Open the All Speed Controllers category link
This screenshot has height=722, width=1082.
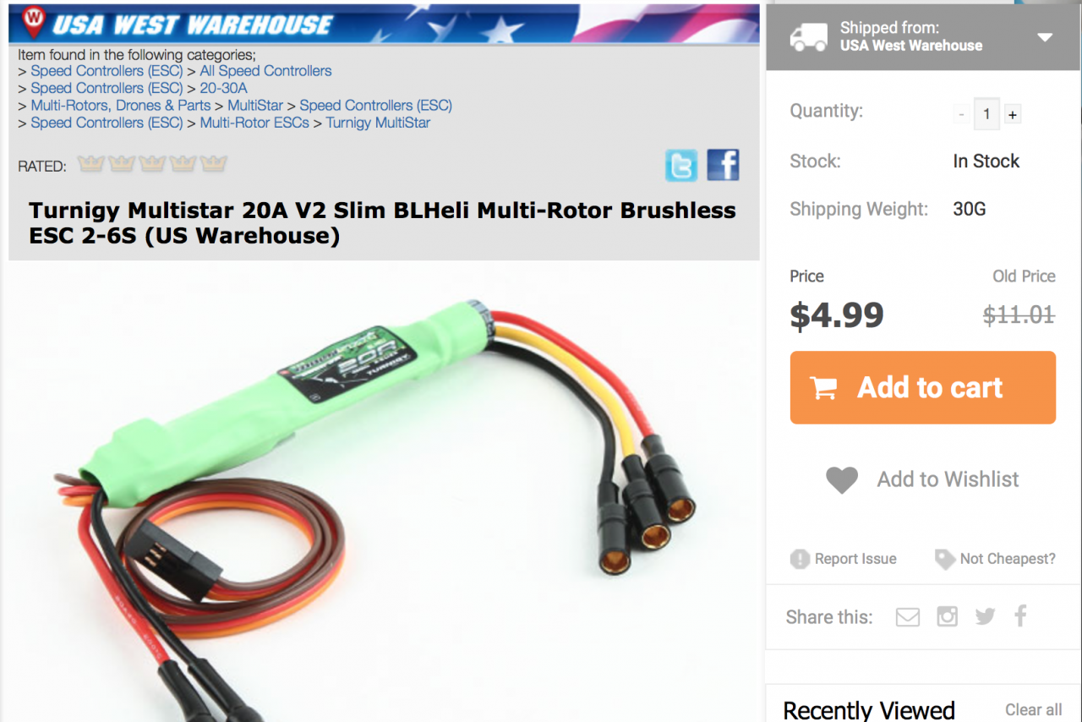pyautogui.click(x=265, y=71)
